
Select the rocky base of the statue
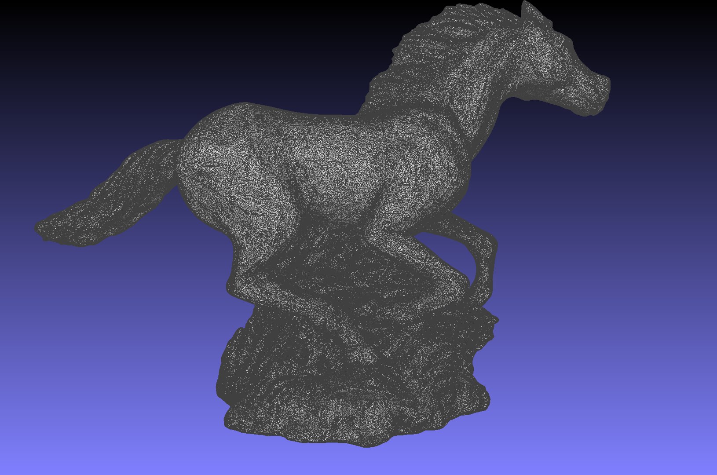[356, 374]
